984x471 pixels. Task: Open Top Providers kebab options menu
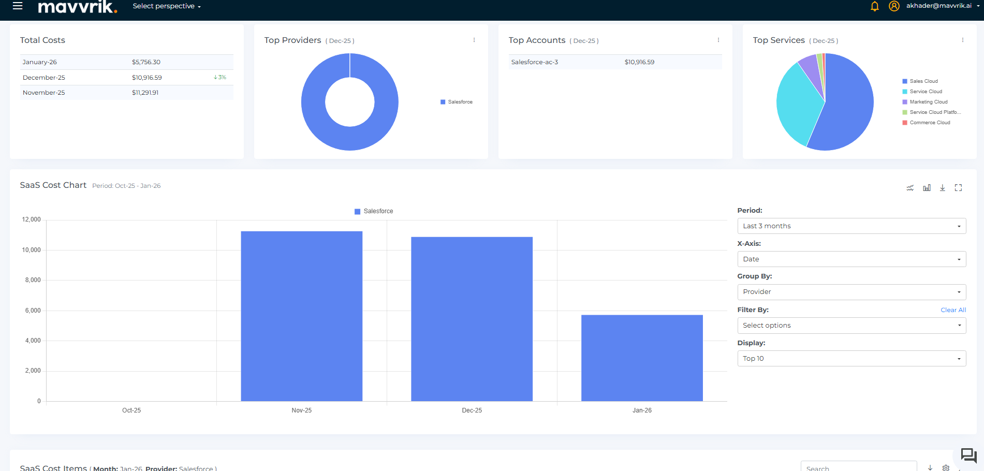pos(474,40)
